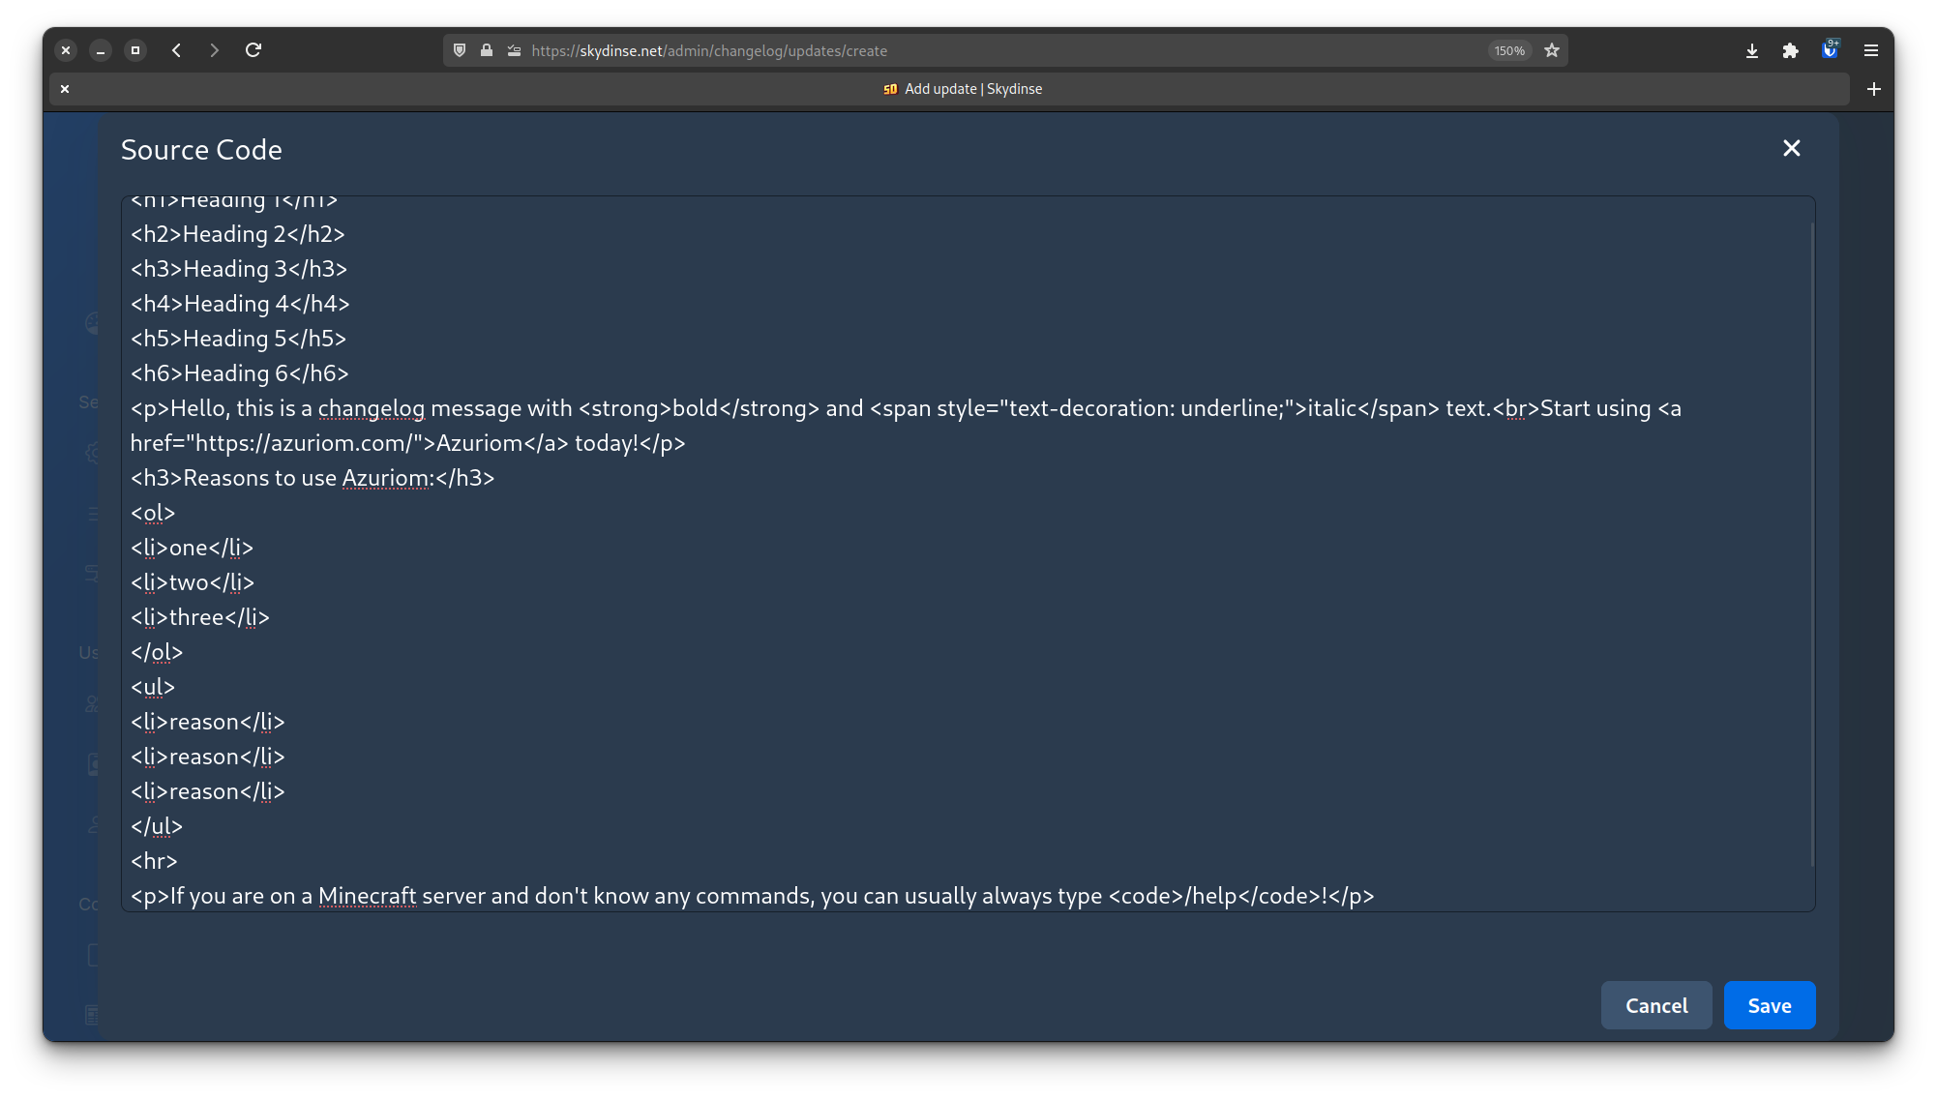Open the extensions puzzle icon
The height and width of the screenshot is (1100, 1937).
coord(1790,50)
